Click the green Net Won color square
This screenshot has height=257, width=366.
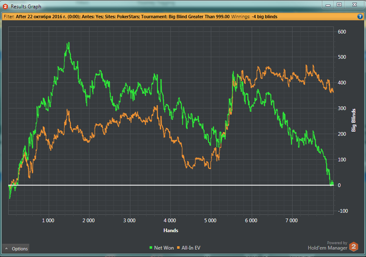click(152, 247)
